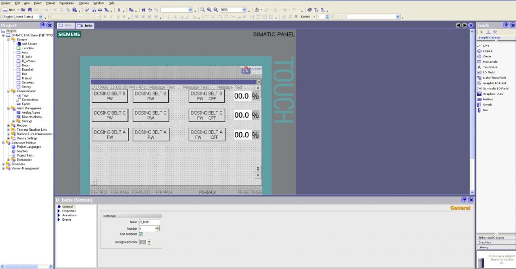Pick the Graphics View tool
This screenshot has width=516, height=269.
coord(492,94)
